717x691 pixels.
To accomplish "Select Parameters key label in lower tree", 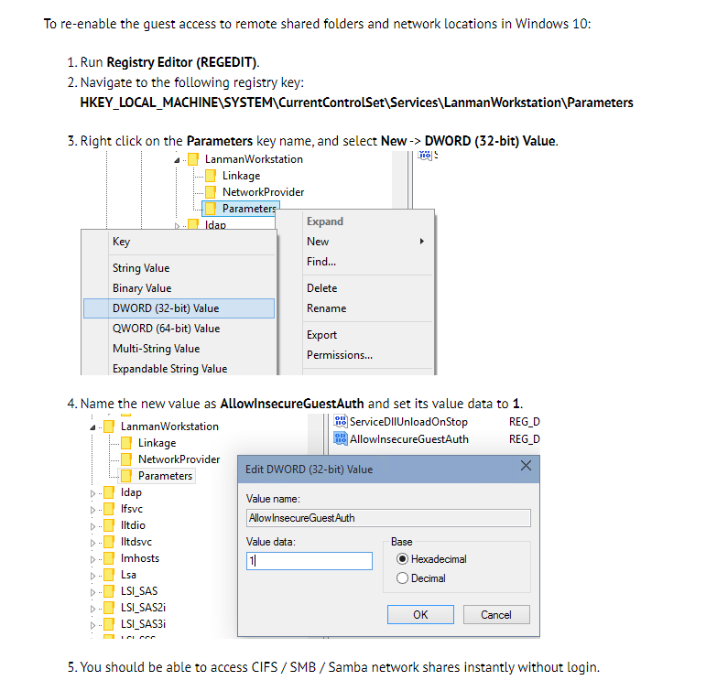I will tap(165, 476).
